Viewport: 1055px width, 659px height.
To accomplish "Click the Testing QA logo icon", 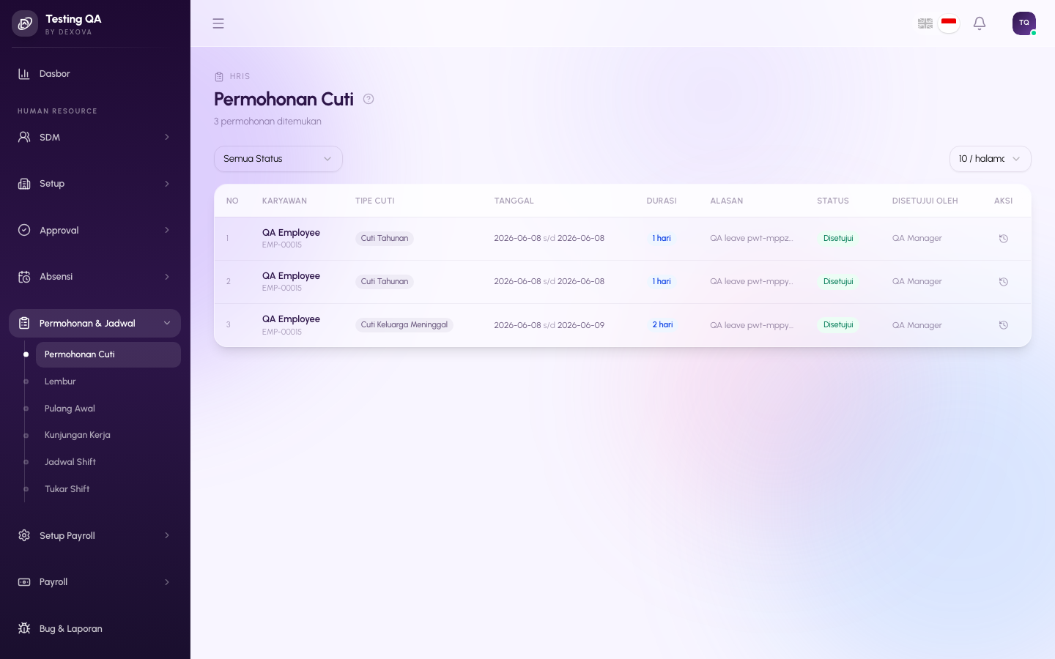I will click(x=24, y=23).
